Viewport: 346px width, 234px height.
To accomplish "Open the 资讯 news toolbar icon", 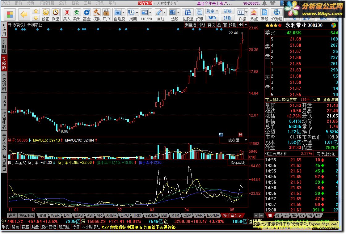I will click(x=200, y=15).
